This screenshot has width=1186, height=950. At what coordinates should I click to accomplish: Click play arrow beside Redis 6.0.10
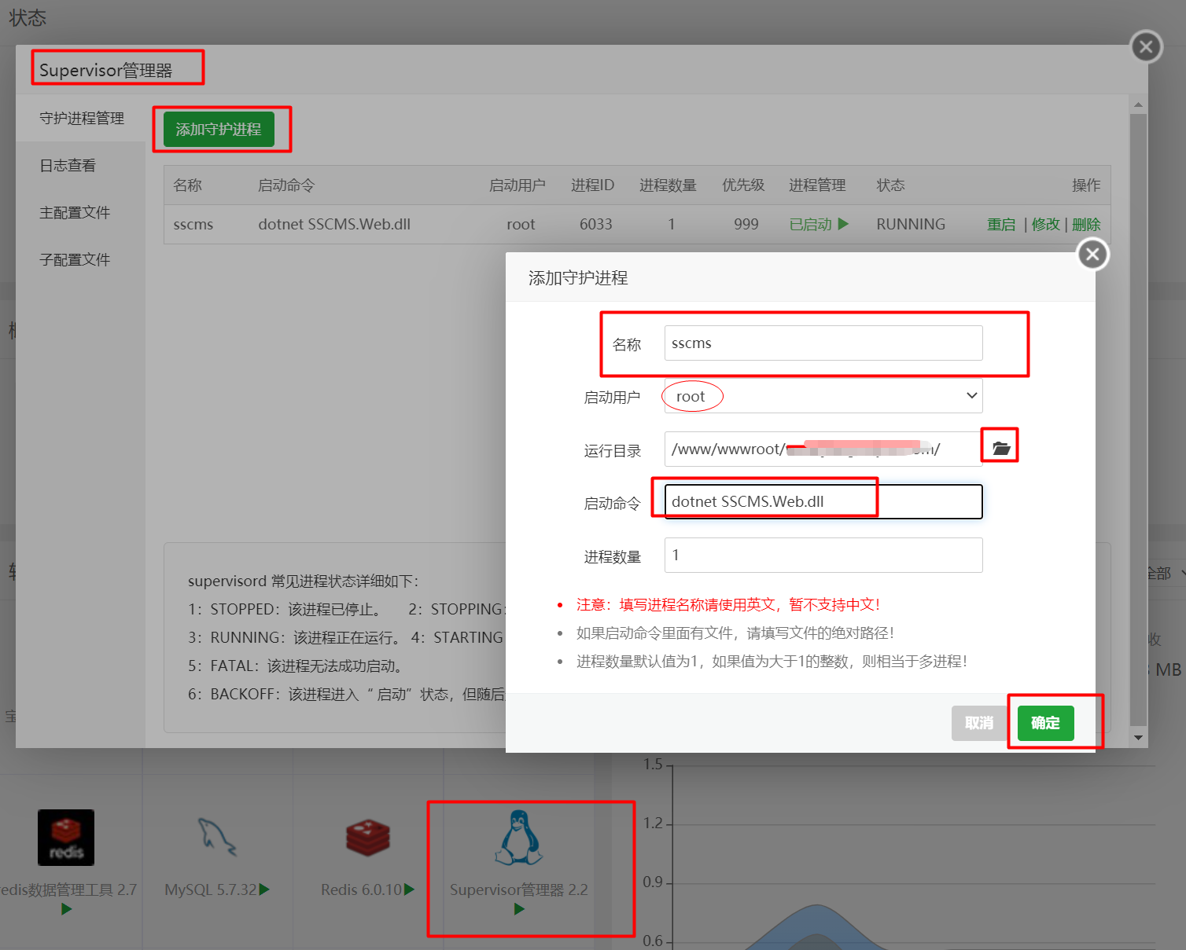[409, 889]
